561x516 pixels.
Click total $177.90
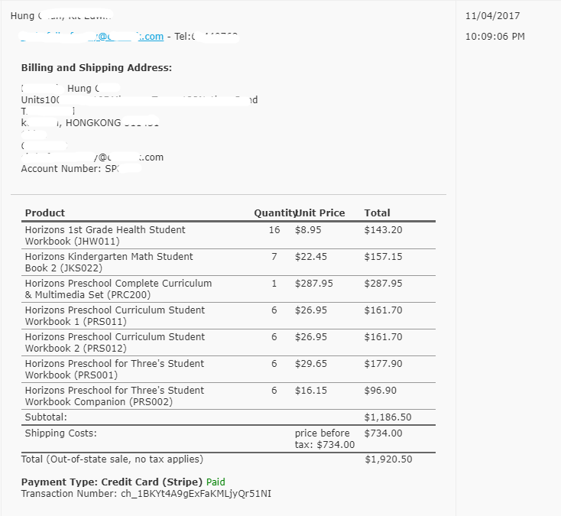pos(383,364)
